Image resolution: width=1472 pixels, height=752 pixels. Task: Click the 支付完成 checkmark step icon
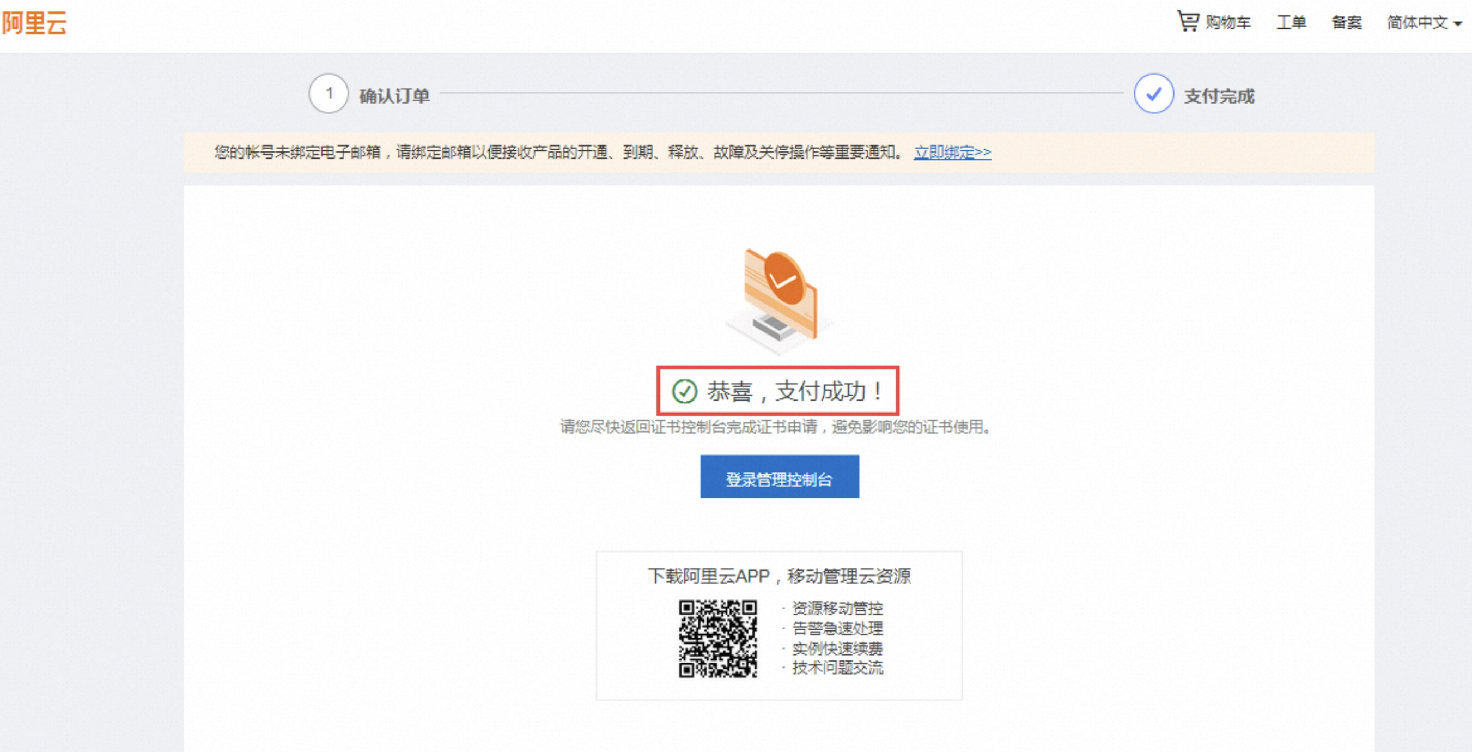coord(1154,94)
